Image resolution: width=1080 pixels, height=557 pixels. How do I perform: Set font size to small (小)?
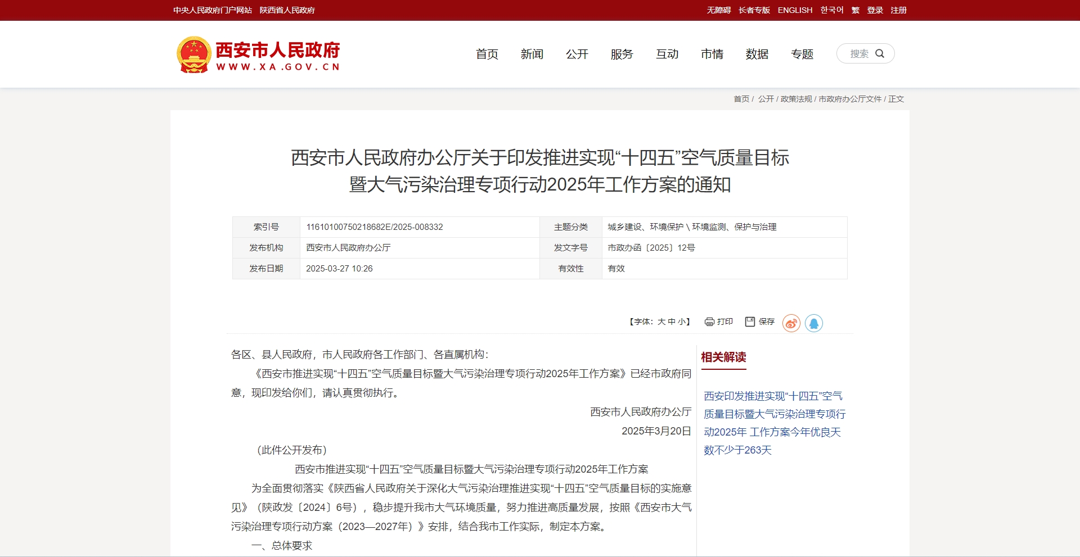point(681,322)
